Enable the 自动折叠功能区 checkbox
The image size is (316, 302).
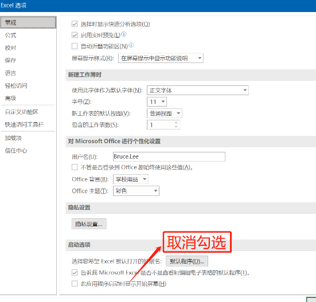click(75, 46)
